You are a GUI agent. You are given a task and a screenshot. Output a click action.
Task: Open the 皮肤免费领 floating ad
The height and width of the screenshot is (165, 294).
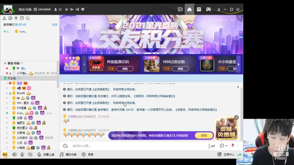[226, 129]
